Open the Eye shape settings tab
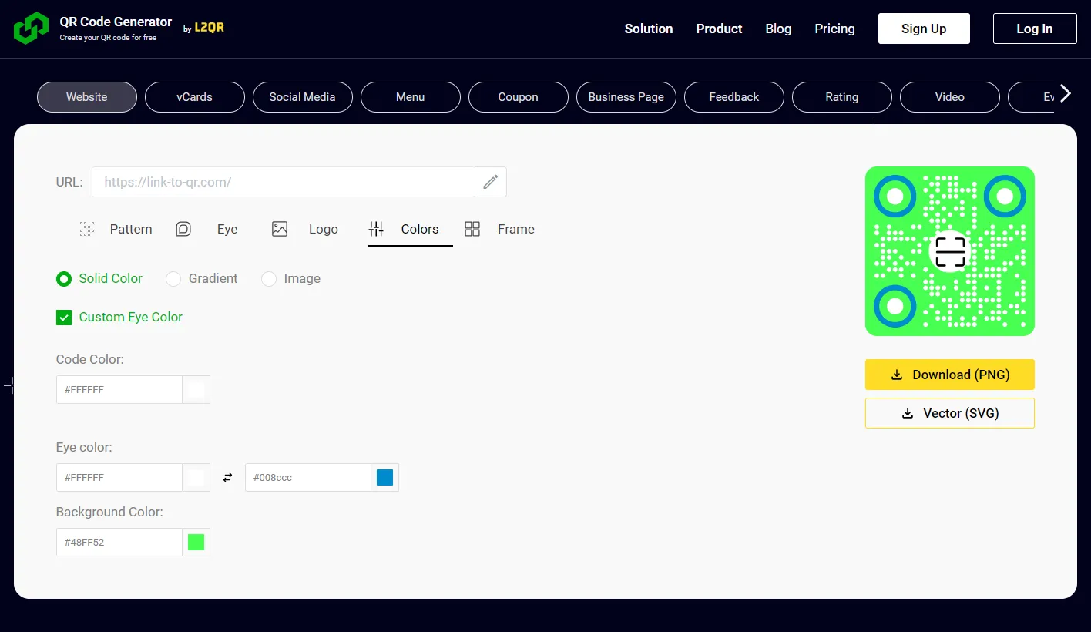This screenshot has height=632, width=1091. [x=206, y=229]
